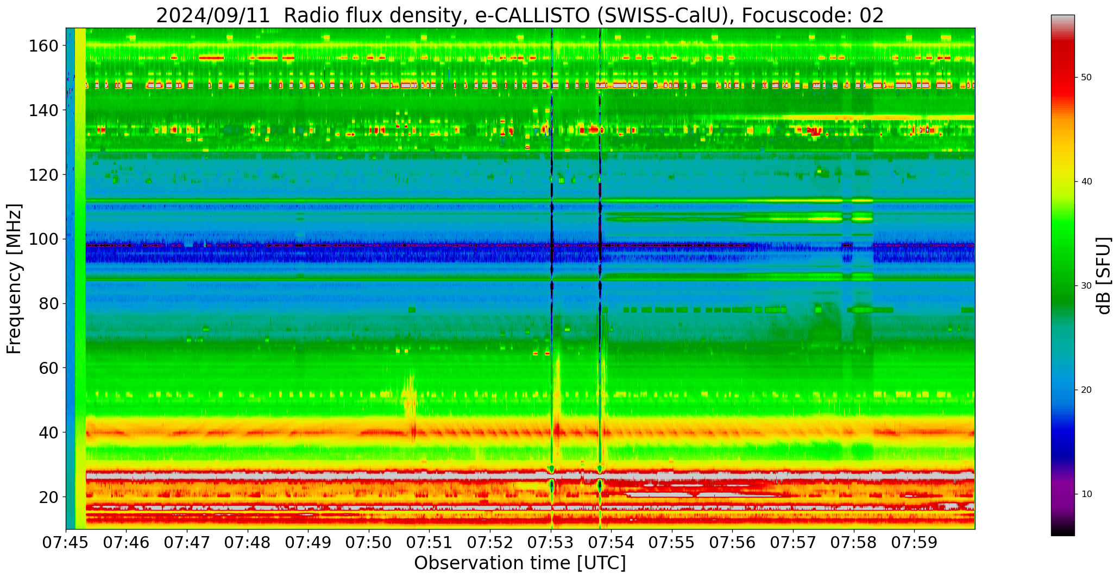Select the 07:47 time tick label
1120x579 pixels.
click(x=187, y=543)
